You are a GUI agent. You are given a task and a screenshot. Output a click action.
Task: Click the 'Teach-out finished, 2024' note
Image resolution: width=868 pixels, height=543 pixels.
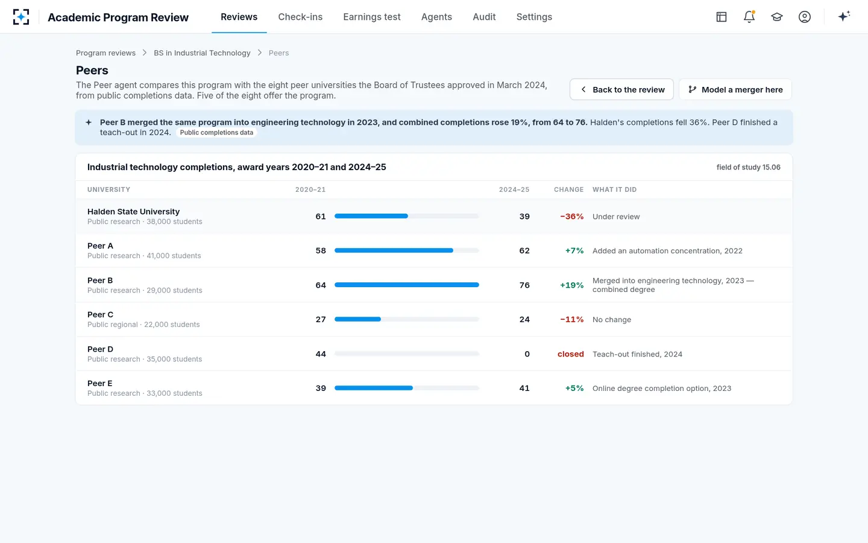(637, 354)
